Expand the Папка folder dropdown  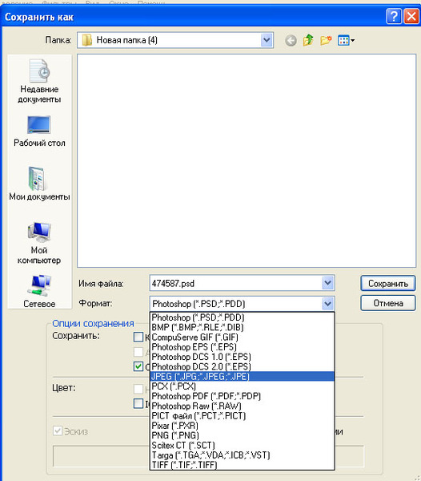[x=267, y=40]
